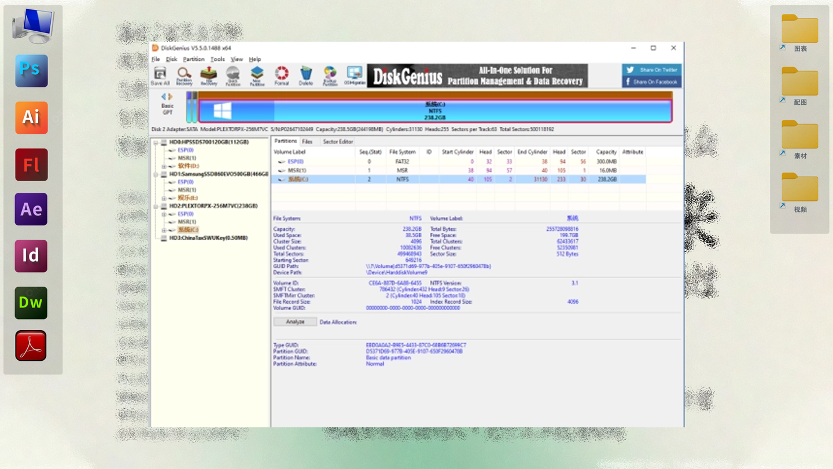
Task: Open the Tools menu
Action: (x=218, y=59)
